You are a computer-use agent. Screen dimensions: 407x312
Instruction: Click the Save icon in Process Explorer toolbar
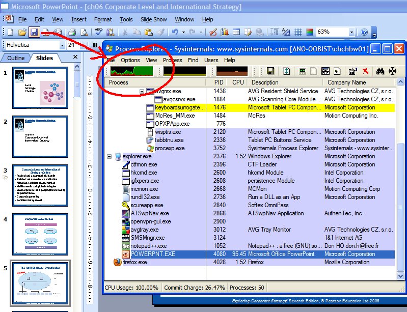point(270,71)
